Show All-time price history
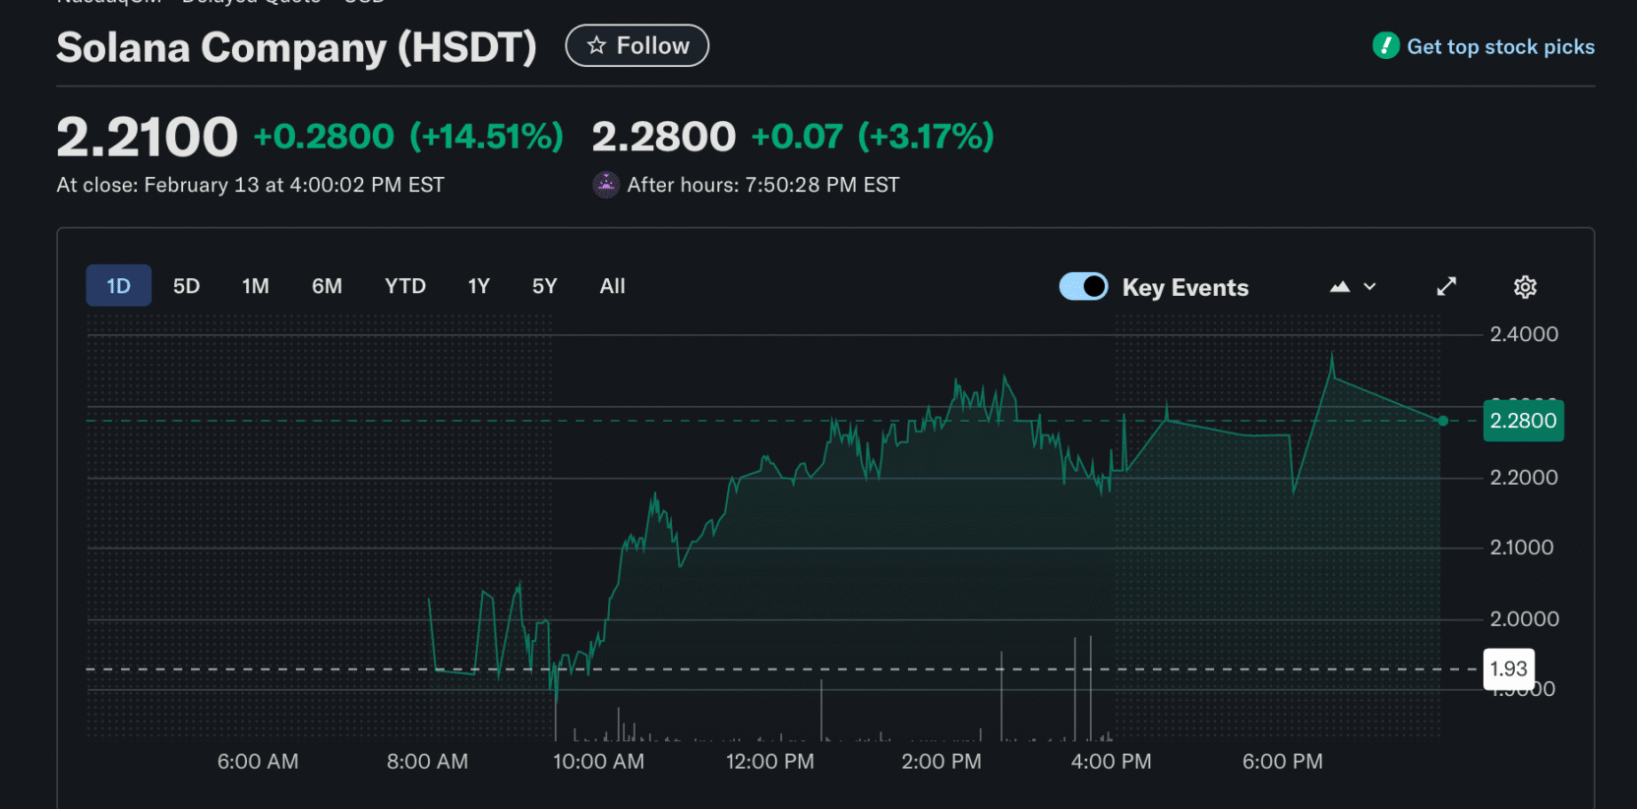Viewport: 1637px width, 809px height. pos(612,286)
